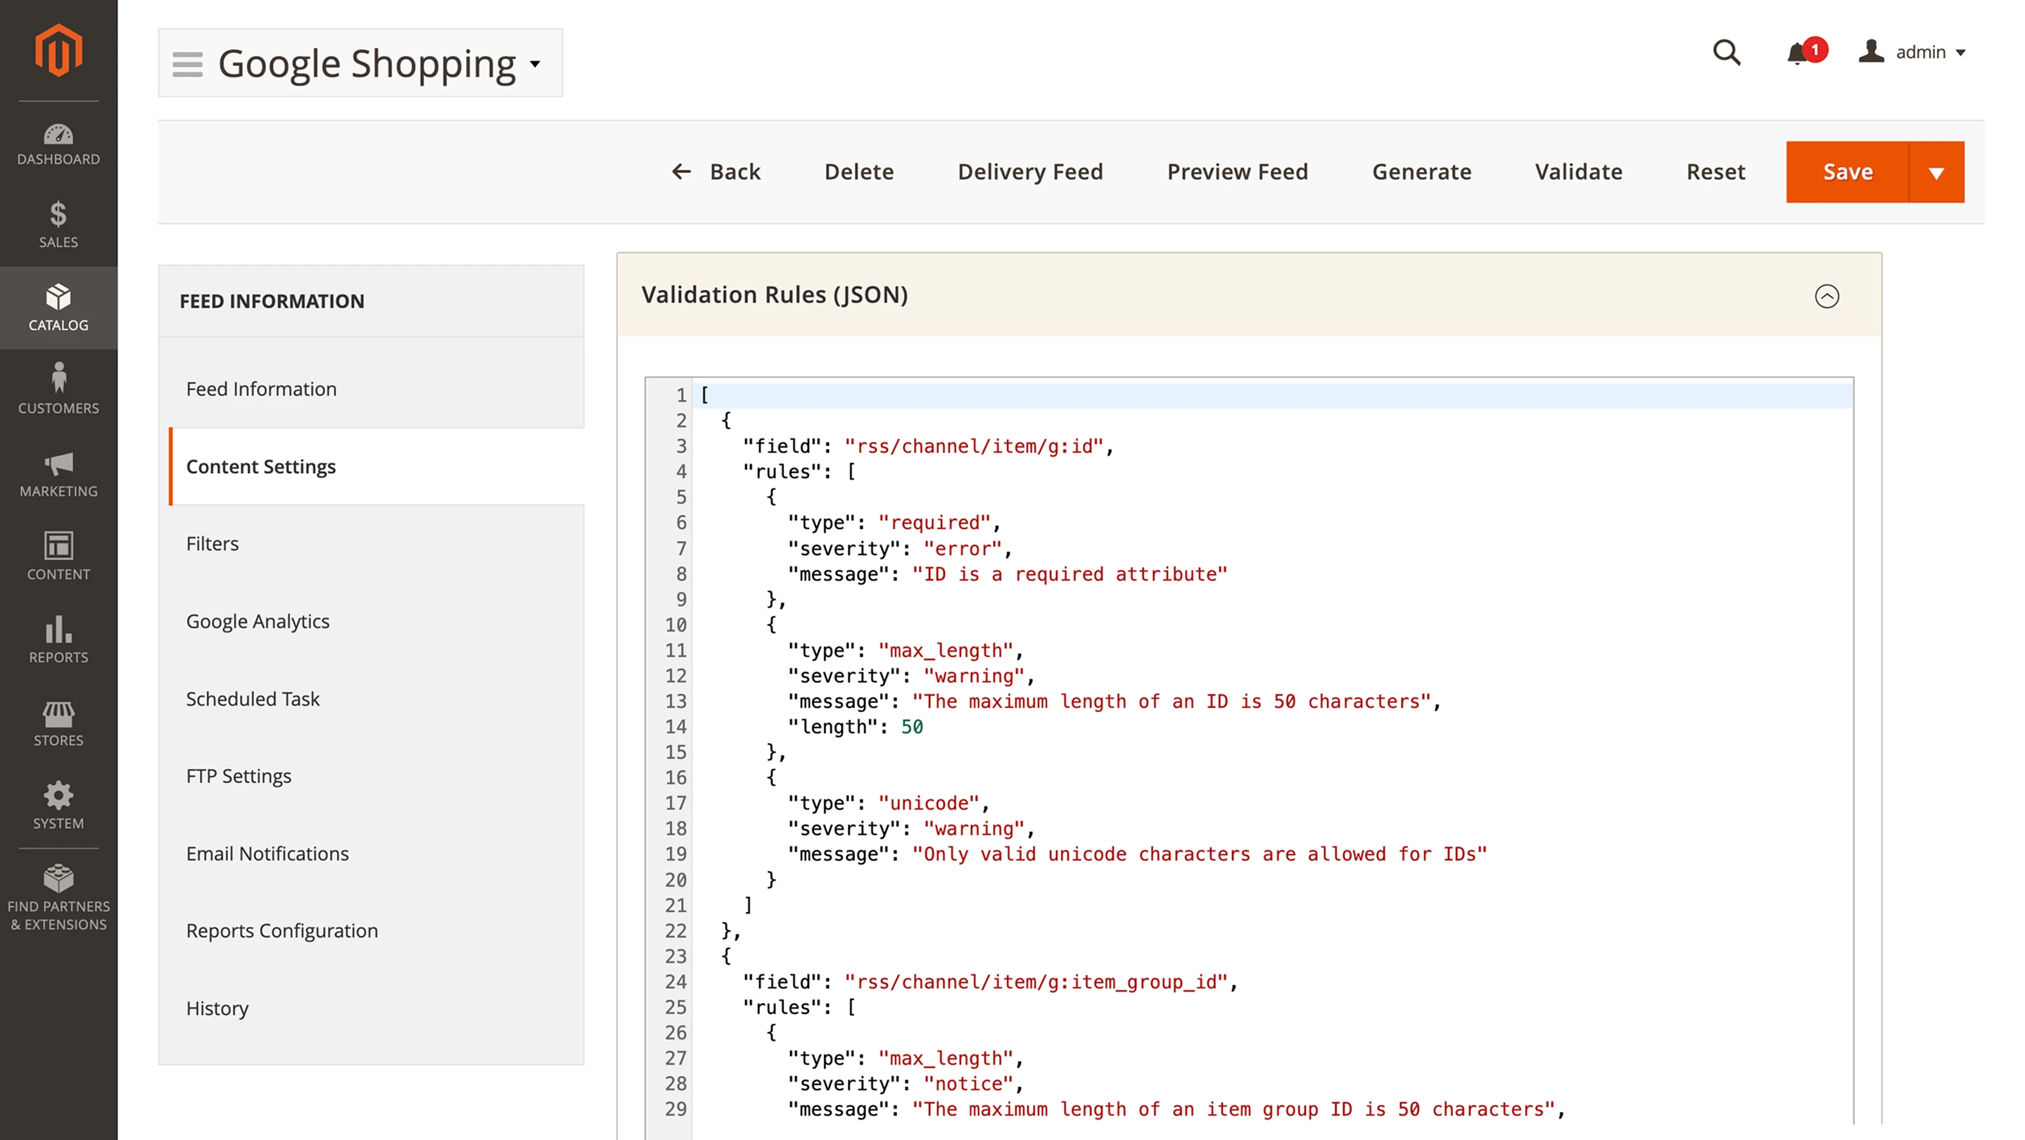2025x1140 pixels.
Task: Open the Marketing menu
Action: 58,474
